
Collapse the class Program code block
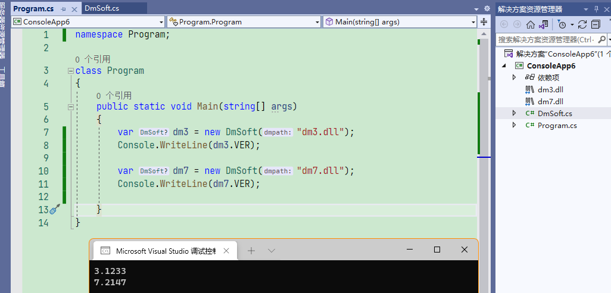[70, 71]
